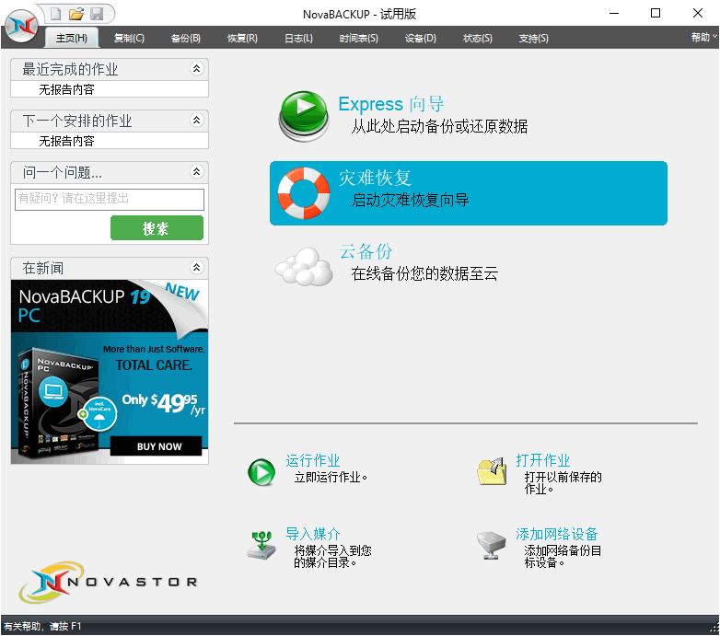Click the question input field
The image size is (720, 636).
coord(110,200)
